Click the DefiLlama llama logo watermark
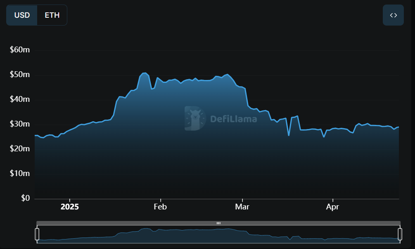This screenshot has width=415, height=249. (194, 118)
